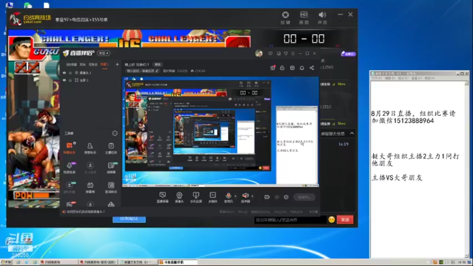Image resolution: width=473 pixels, height=266 pixels.
Task: Click the feedback message icon in title bar
Action: [270, 53]
